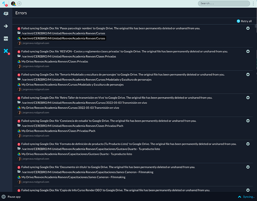Viewport: 257px width, 201px height.
Task: Click folder icon for Clases Privadas local path
Action: (x=19, y=57)
